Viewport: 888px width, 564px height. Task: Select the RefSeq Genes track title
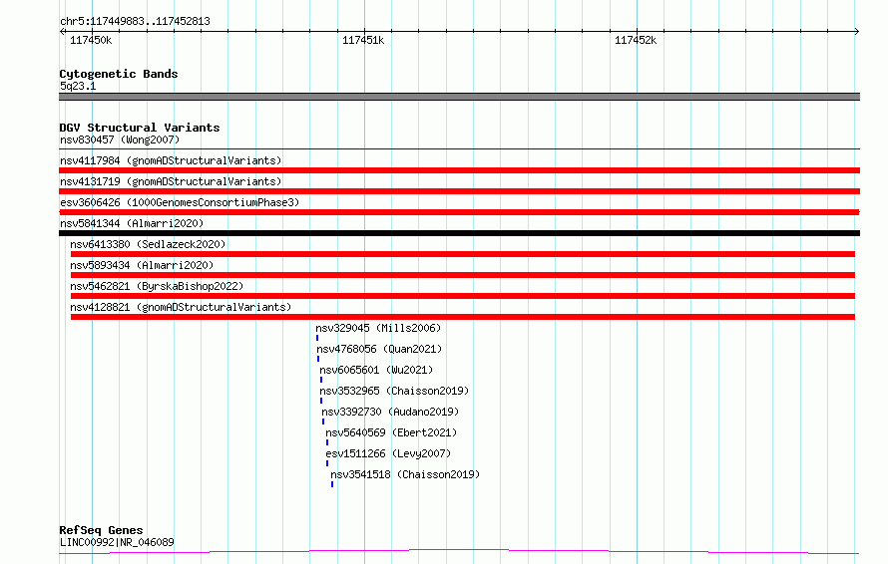(x=101, y=531)
